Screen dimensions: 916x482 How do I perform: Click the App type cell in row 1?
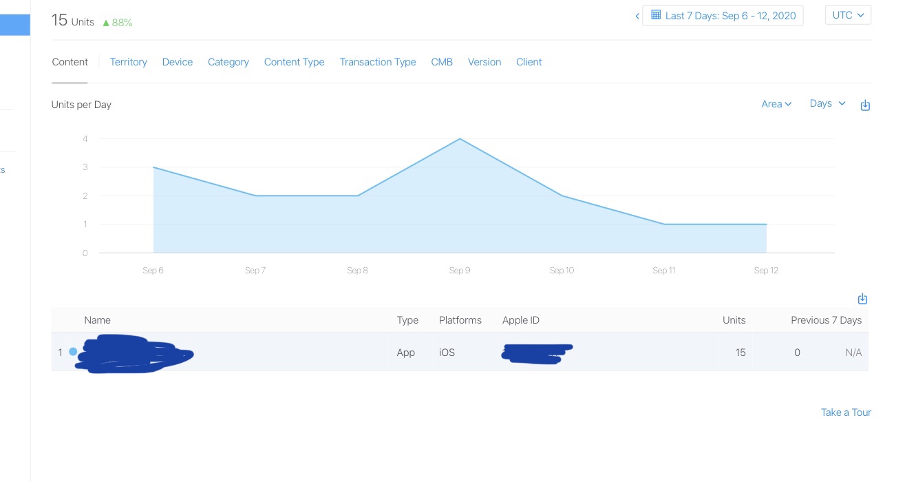tap(406, 353)
